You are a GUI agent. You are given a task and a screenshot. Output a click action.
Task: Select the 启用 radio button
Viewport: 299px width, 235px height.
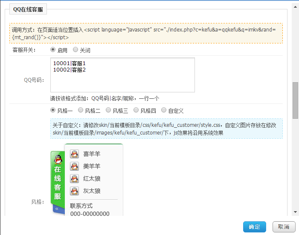click(53, 50)
